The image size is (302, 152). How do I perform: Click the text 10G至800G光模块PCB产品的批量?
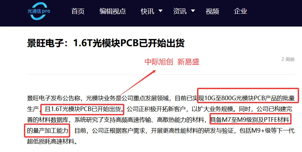[250, 98]
